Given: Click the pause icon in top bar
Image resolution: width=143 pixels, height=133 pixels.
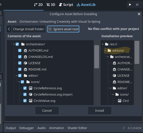Looking at the screenshot, I should (x=137, y=5).
